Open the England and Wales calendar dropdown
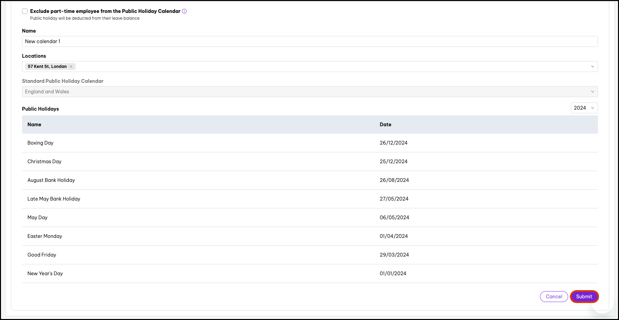619x320 pixels. (x=310, y=92)
